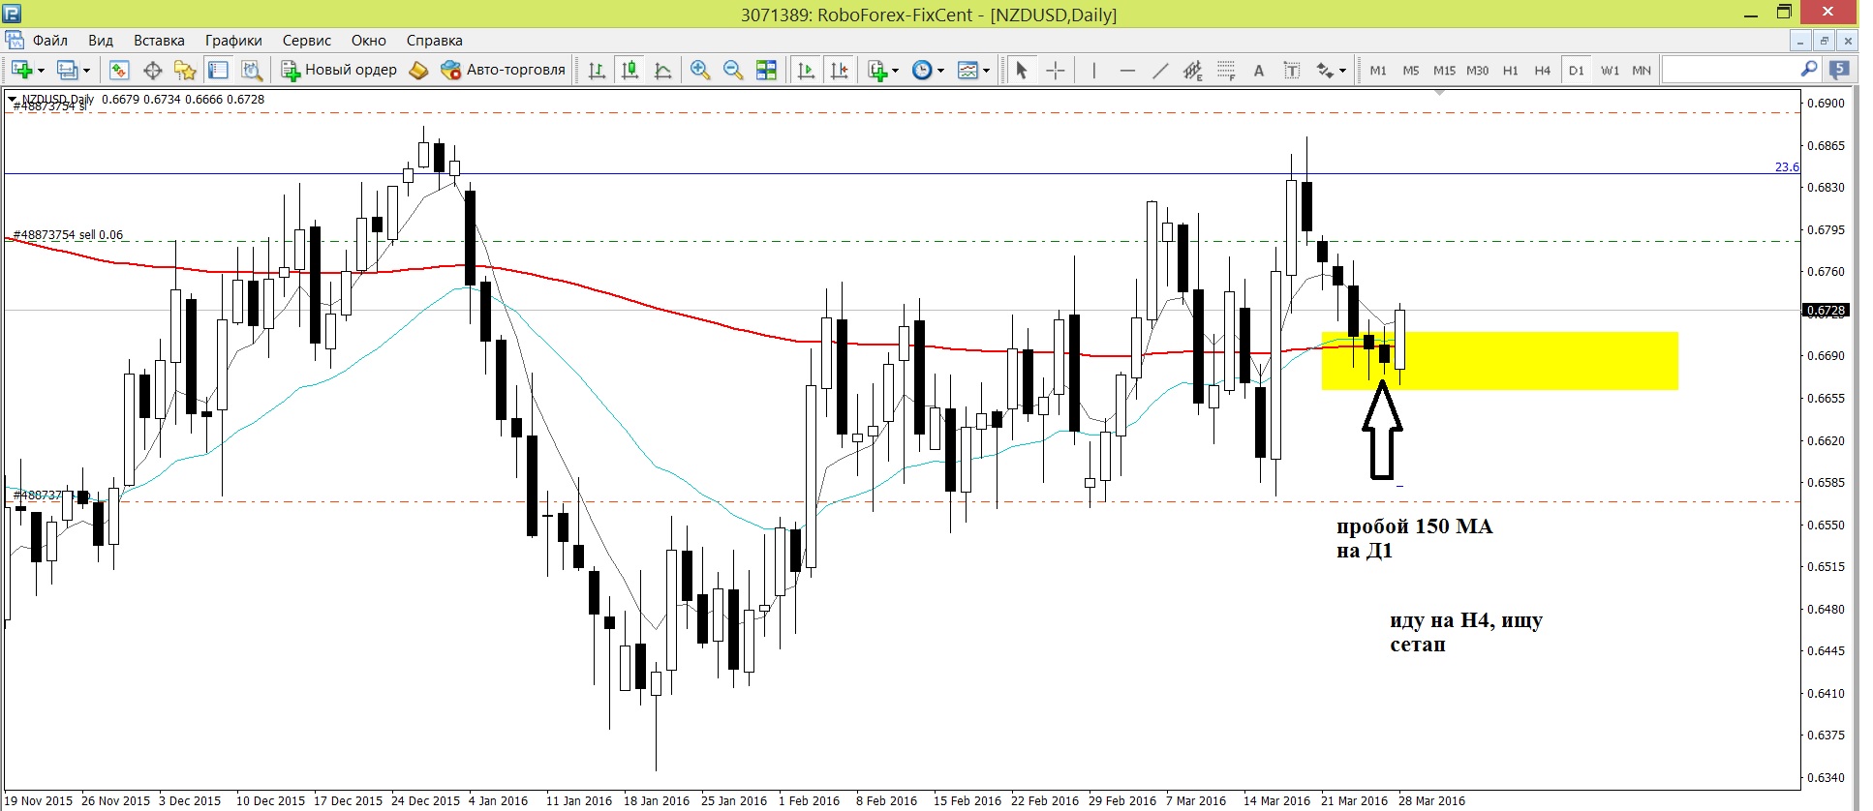This screenshot has width=1873, height=811.
Task: Open the chat notifications icon
Action: 1839,70
